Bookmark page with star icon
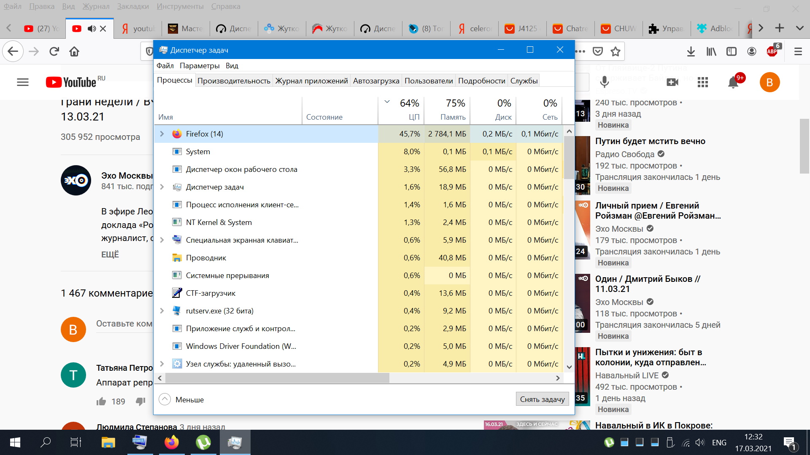810x455 pixels. (x=616, y=51)
